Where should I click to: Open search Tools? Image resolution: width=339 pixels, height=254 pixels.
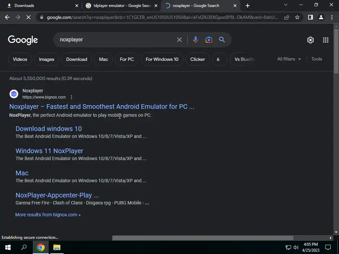pyautogui.click(x=316, y=59)
